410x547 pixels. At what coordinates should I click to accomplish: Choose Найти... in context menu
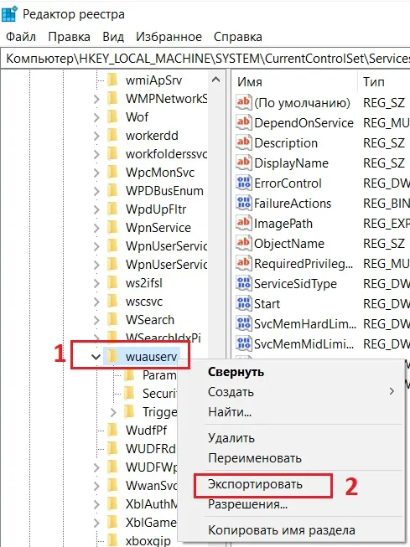[230, 412]
